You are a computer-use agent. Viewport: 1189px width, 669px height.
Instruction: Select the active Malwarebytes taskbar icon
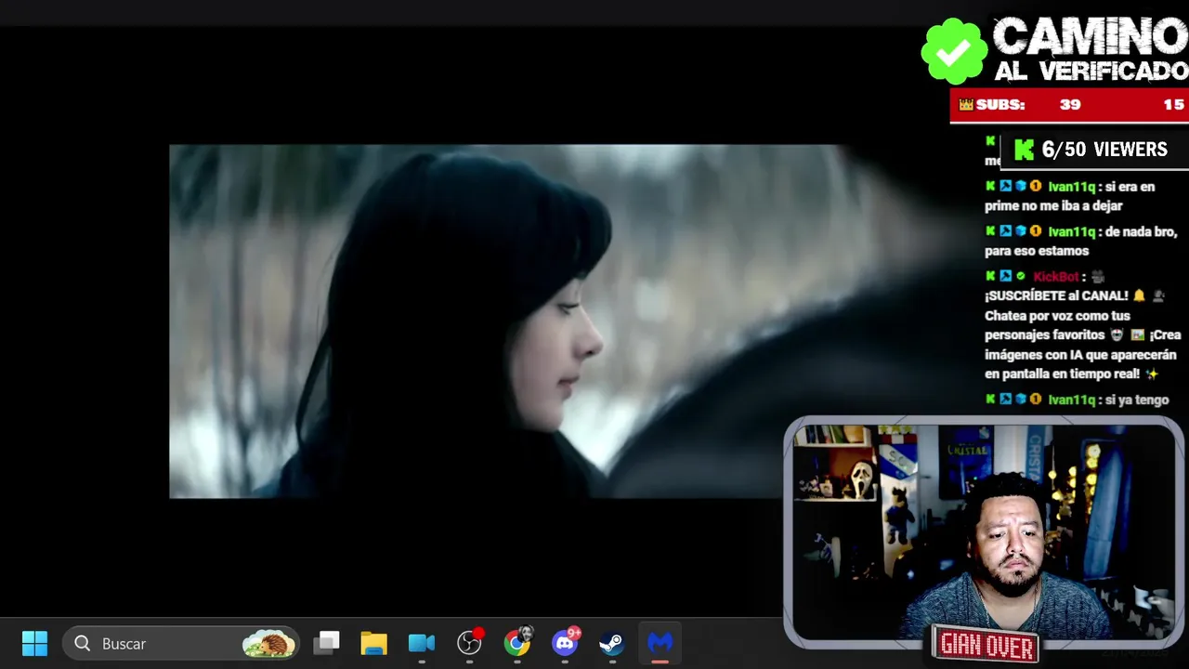point(660,643)
